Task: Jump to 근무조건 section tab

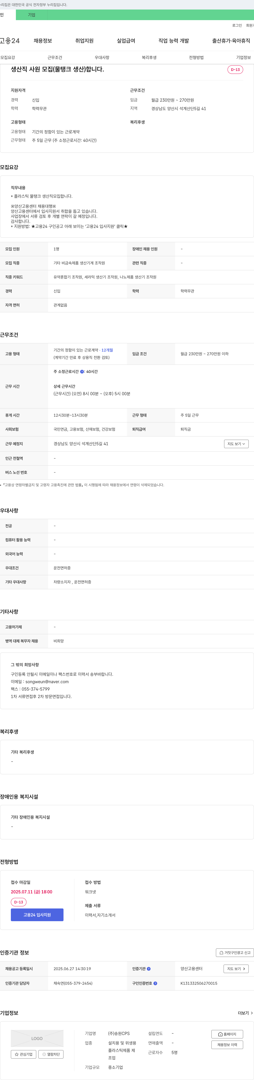Action: coord(55,57)
